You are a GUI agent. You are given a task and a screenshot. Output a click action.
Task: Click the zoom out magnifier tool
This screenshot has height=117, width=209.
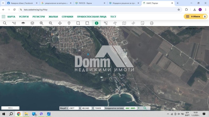click(51, 23)
